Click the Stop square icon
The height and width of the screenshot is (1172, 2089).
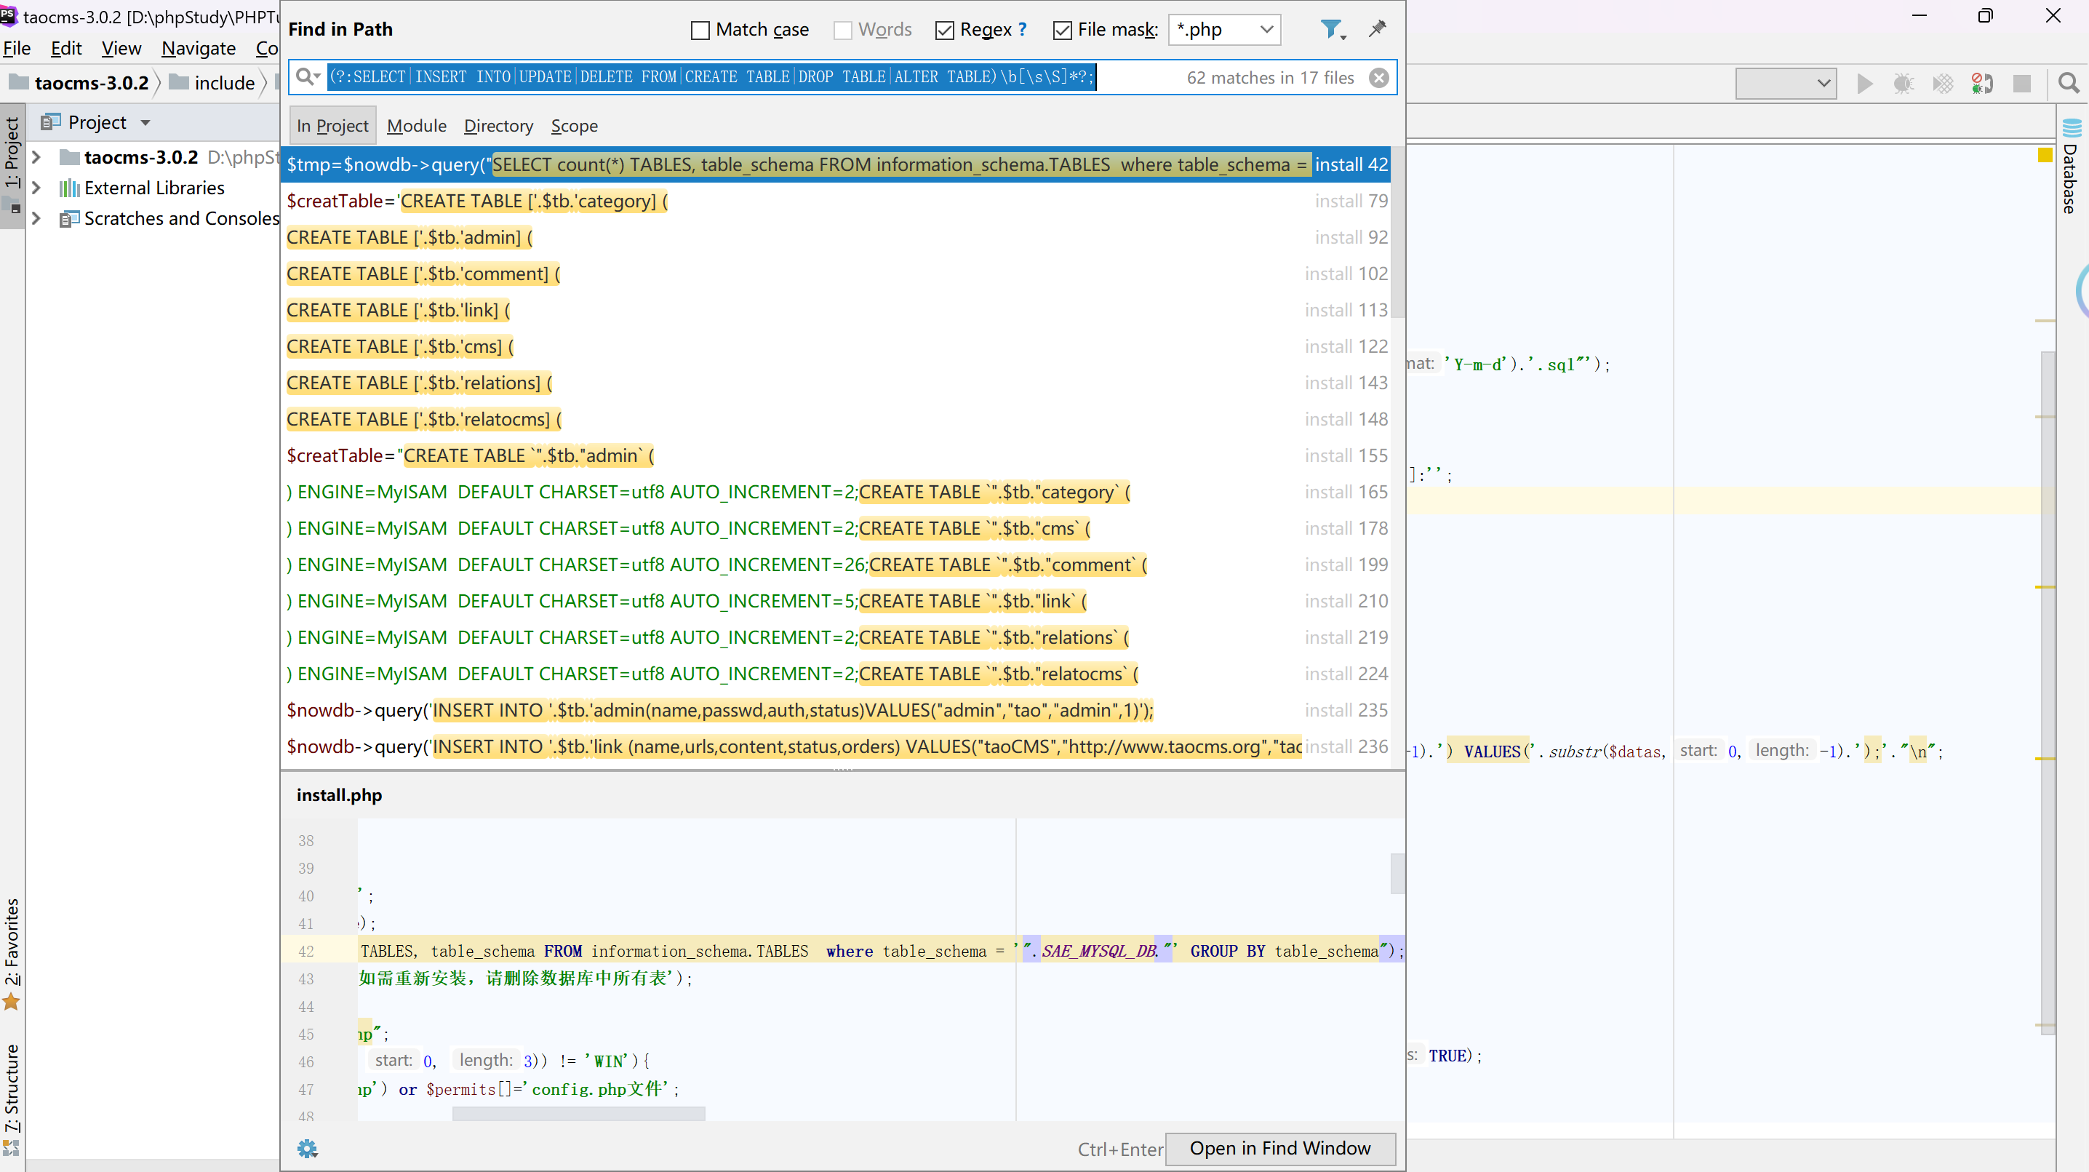pyautogui.click(x=2021, y=83)
